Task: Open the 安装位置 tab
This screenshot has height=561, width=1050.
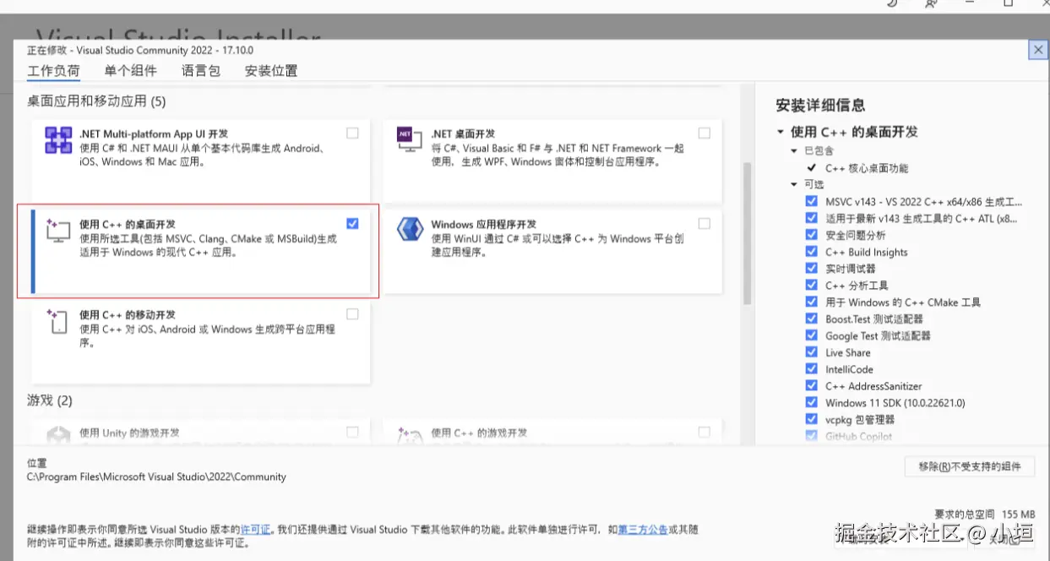Action: click(x=271, y=71)
